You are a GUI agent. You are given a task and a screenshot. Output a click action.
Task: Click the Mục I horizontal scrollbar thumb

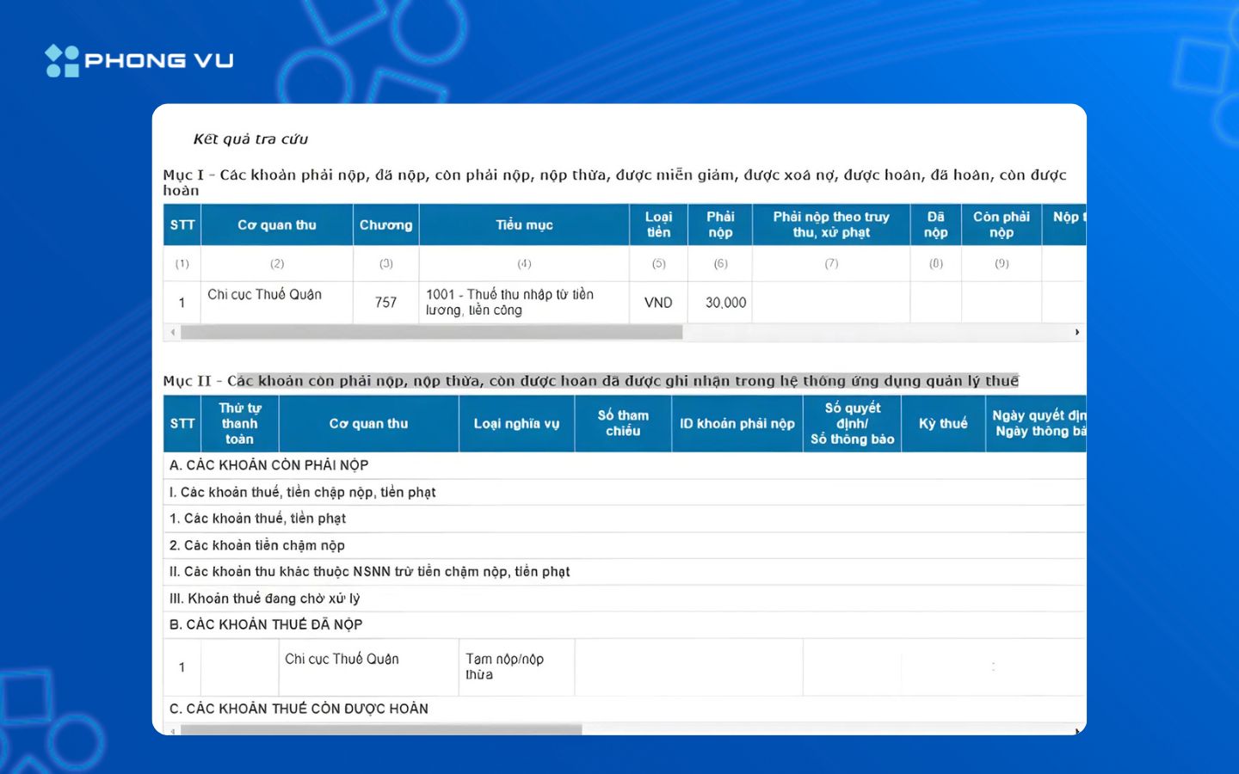(x=432, y=332)
